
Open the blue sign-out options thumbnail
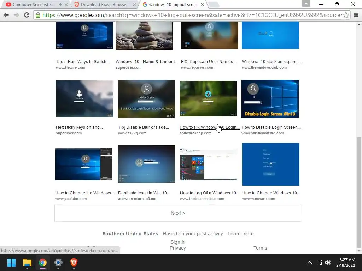pyautogui.click(x=271, y=164)
